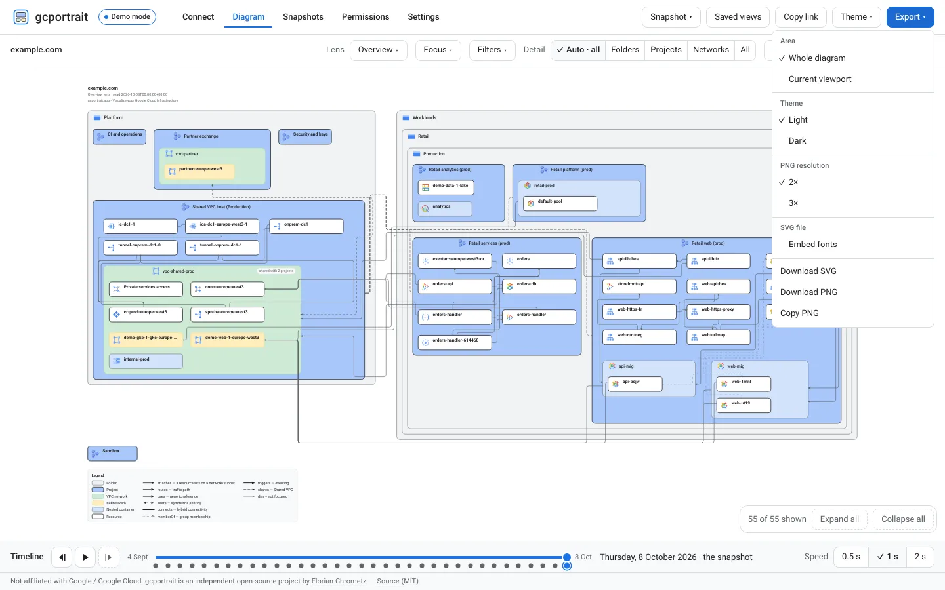
Task: Click the Demo mode badge
Action: coord(127,17)
